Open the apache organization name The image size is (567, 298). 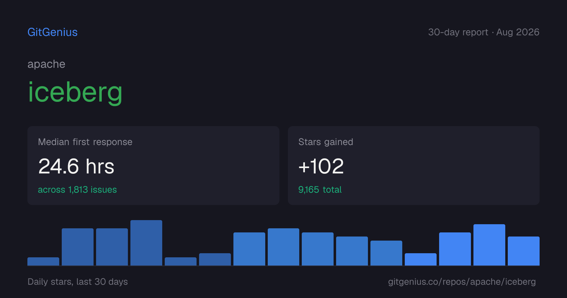click(x=46, y=64)
